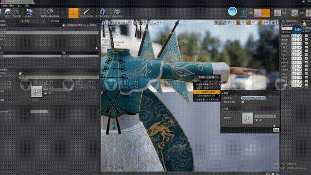Select the viewport Translate gizmo icon
Image resolution: width=311 pixels, height=175 pixels.
(216, 23)
